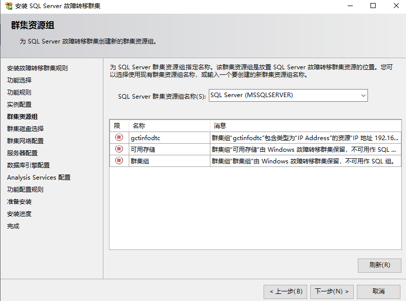Open the 数据库引擎配置 step

pyautogui.click(x=28, y=165)
